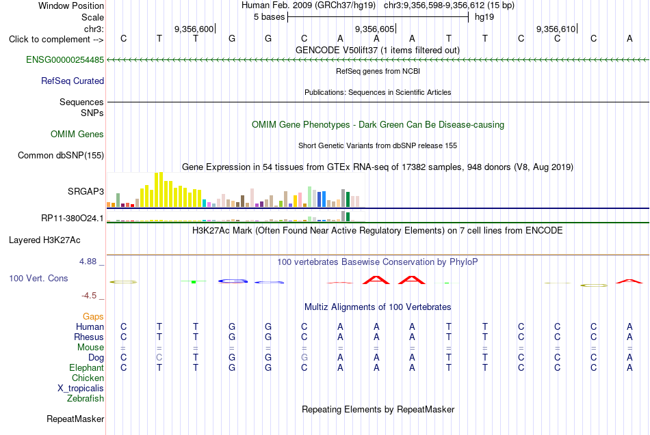The height and width of the screenshot is (435, 650).
Task: Open the RefSeq Curated track label
Action: (x=72, y=81)
